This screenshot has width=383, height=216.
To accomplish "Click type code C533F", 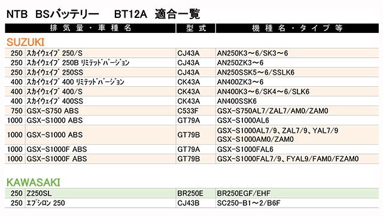I will (187, 111).
